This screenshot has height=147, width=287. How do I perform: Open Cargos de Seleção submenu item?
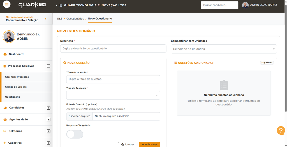point(27,87)
